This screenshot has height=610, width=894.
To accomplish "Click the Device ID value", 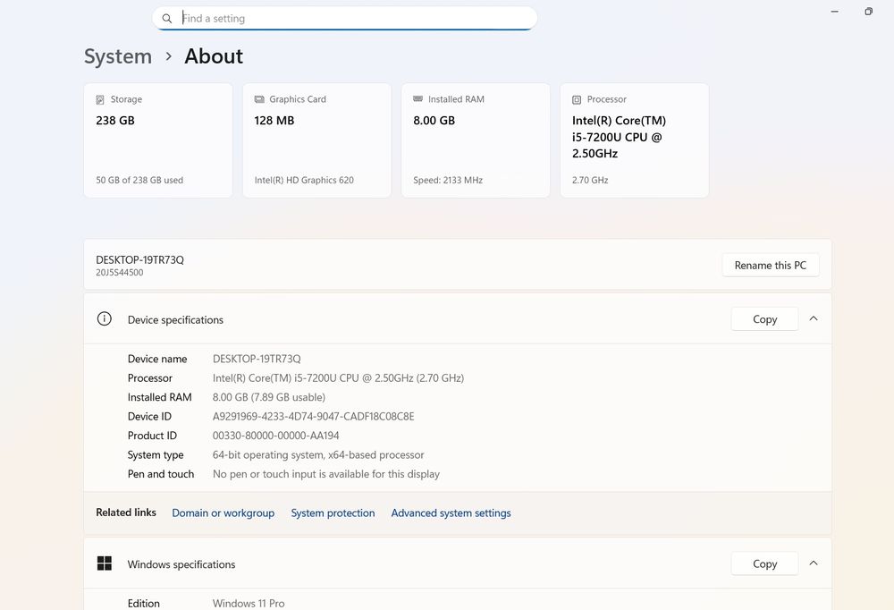I will coord(313,417).
